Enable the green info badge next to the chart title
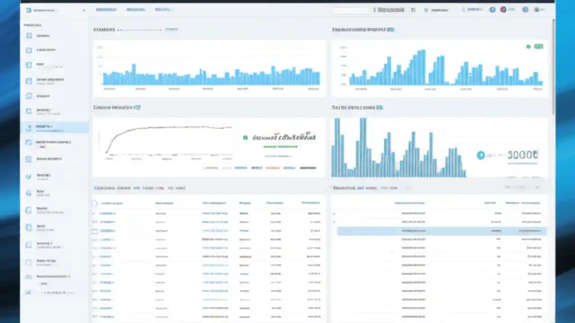Image resolution: width=575 pixels, height=323 pixels. [390, 29]
